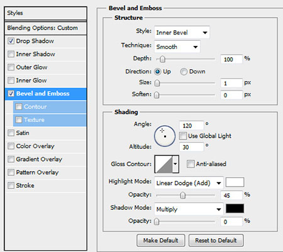
Task: Enable the Color Overlay checkbox
Action: 11,146
